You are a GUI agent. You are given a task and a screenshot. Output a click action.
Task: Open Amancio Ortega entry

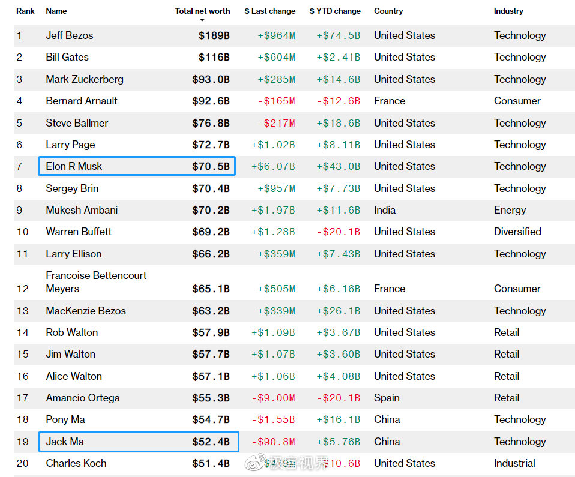(83, 398)
